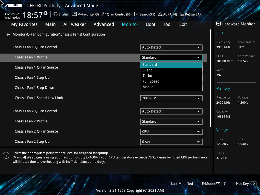
Task: Open Chassis Fan 1 Speed Low Limit dropdown
Action: (x=171, y=98)
